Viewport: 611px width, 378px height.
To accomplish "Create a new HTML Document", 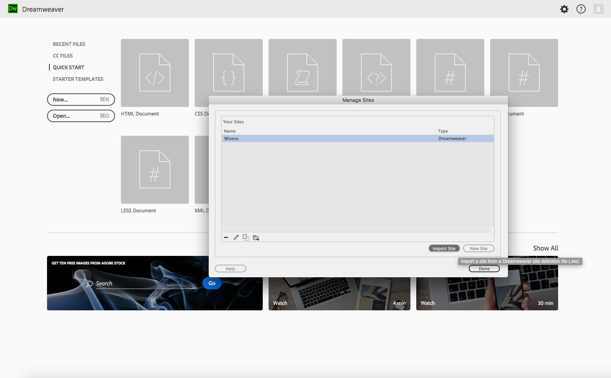I will 155,73.
